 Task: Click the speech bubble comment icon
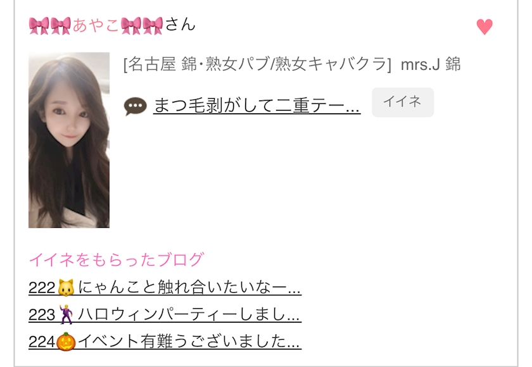136,106
